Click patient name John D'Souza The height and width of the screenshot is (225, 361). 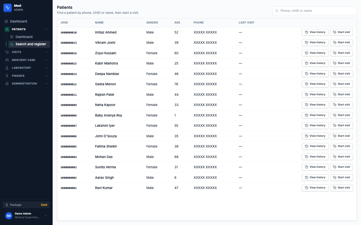click(106, 136)
